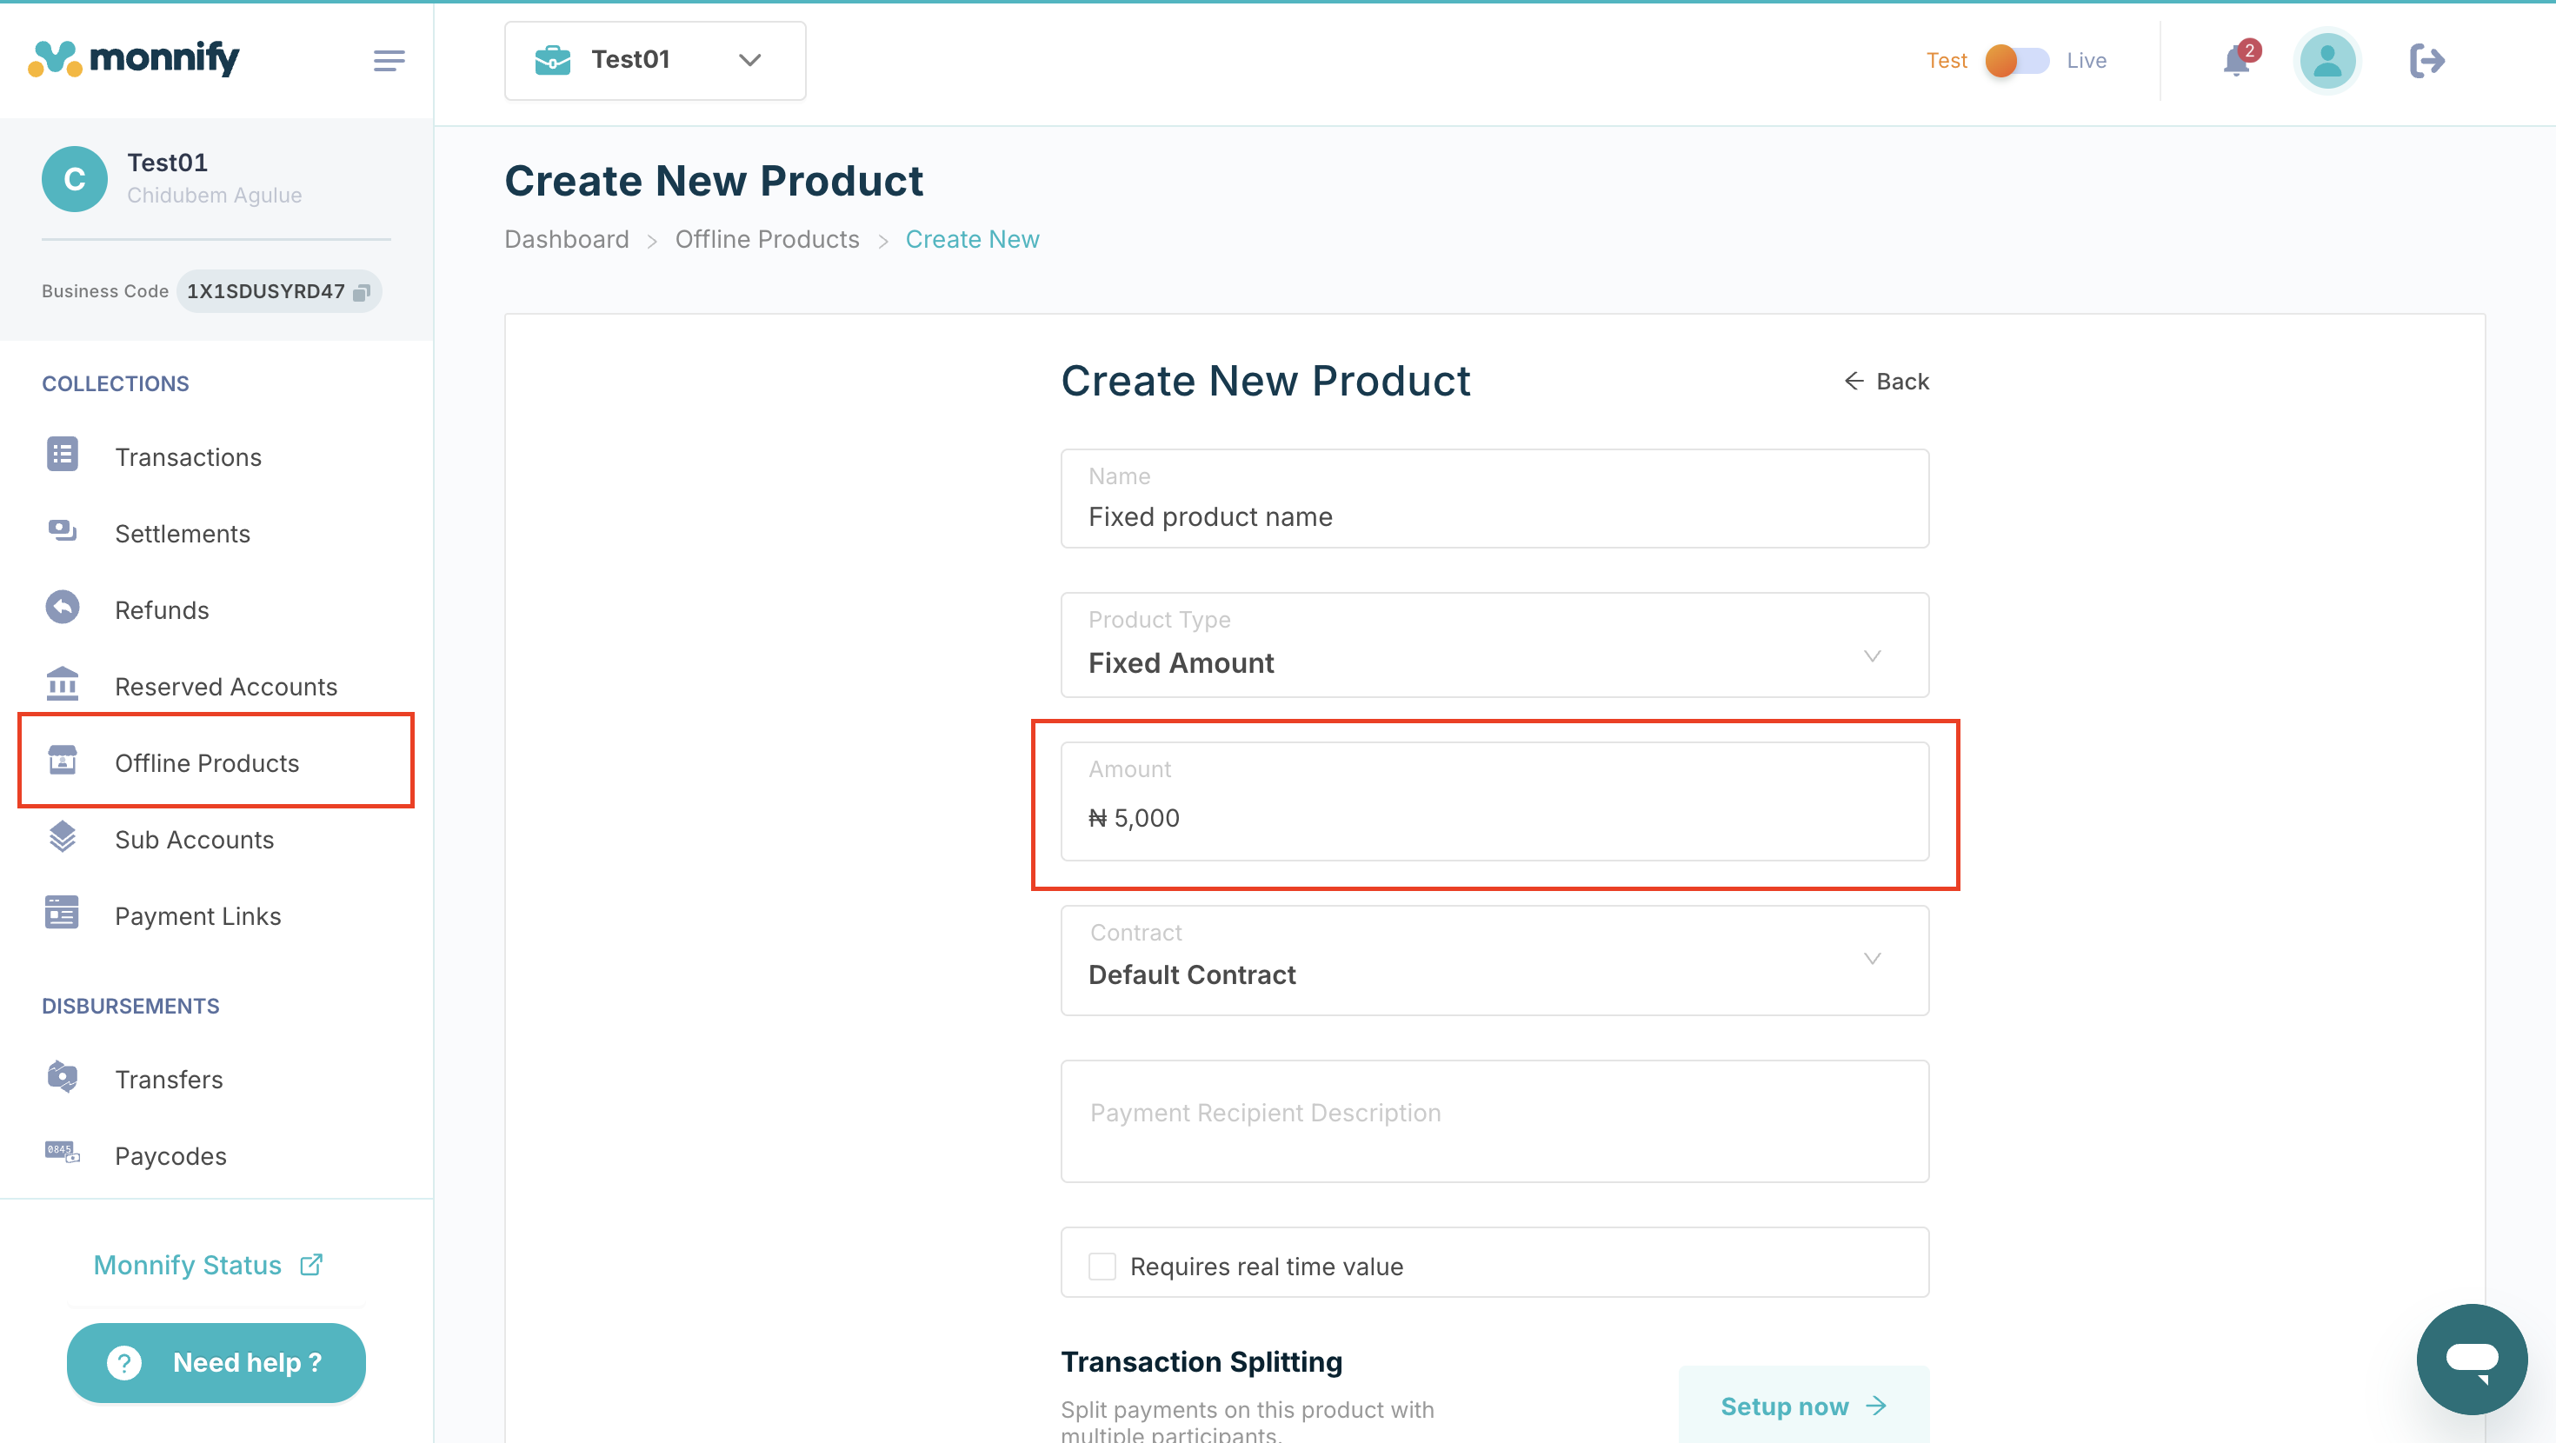Expand the Contract dropdown
Screen dimensions: 2556x1443
tap(1494, 961)
